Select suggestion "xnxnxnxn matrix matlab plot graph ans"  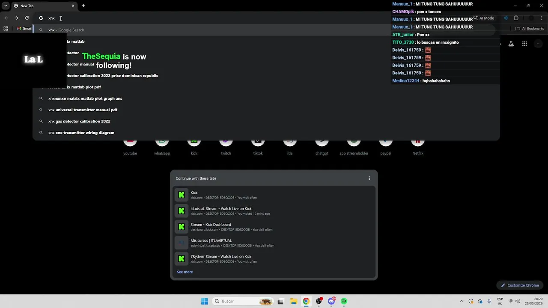265,98
